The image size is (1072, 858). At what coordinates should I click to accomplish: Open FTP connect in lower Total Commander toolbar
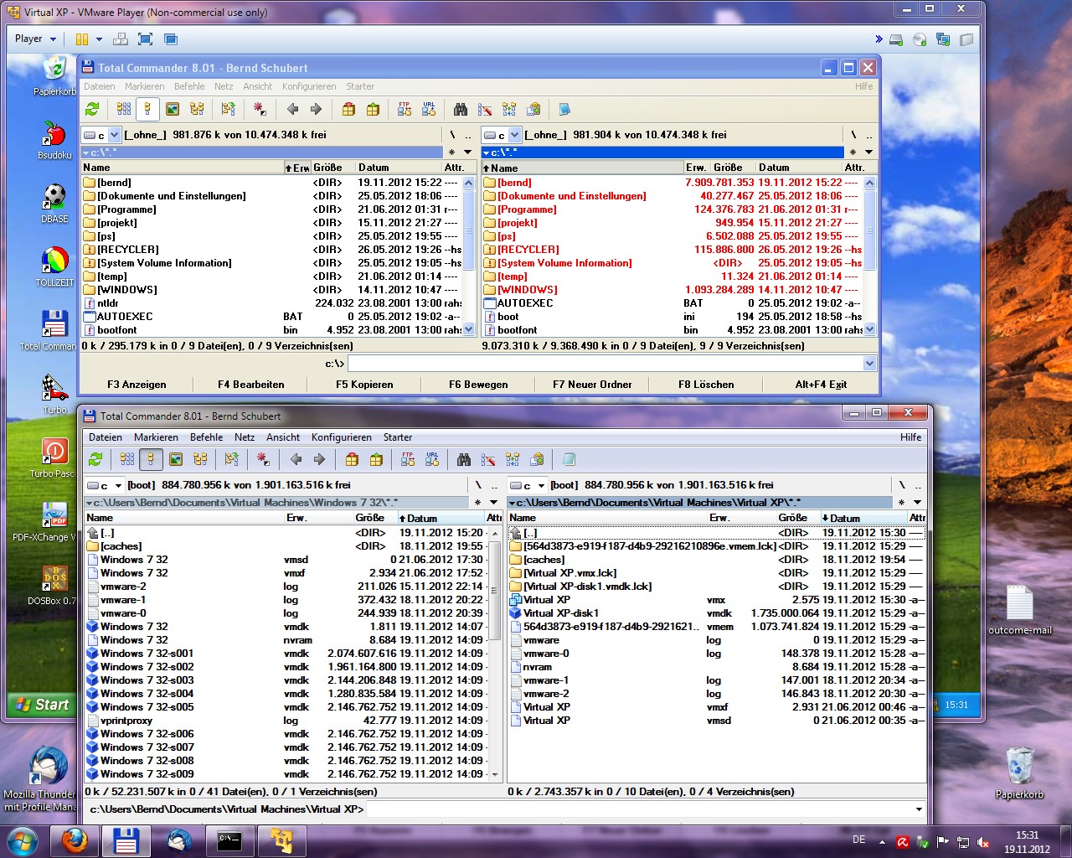click(x=408, y=459)
